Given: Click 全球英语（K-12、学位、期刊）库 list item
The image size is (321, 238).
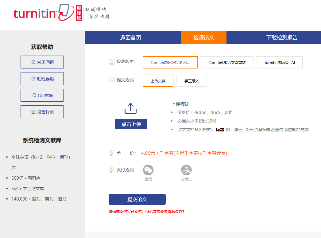Looking at the screenshot, I should pos(41,162).
